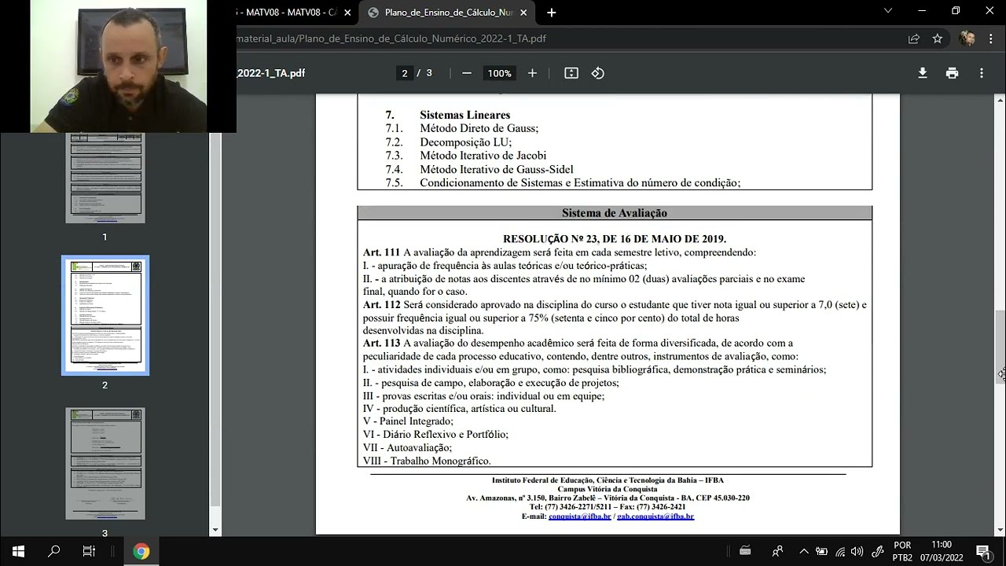This screenshot has height=566, width=1006.
Task: Open the People icon in the tray
Action: pos(777,551)
